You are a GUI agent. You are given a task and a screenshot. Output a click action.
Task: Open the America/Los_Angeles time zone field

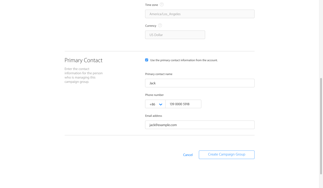point(200,14)
